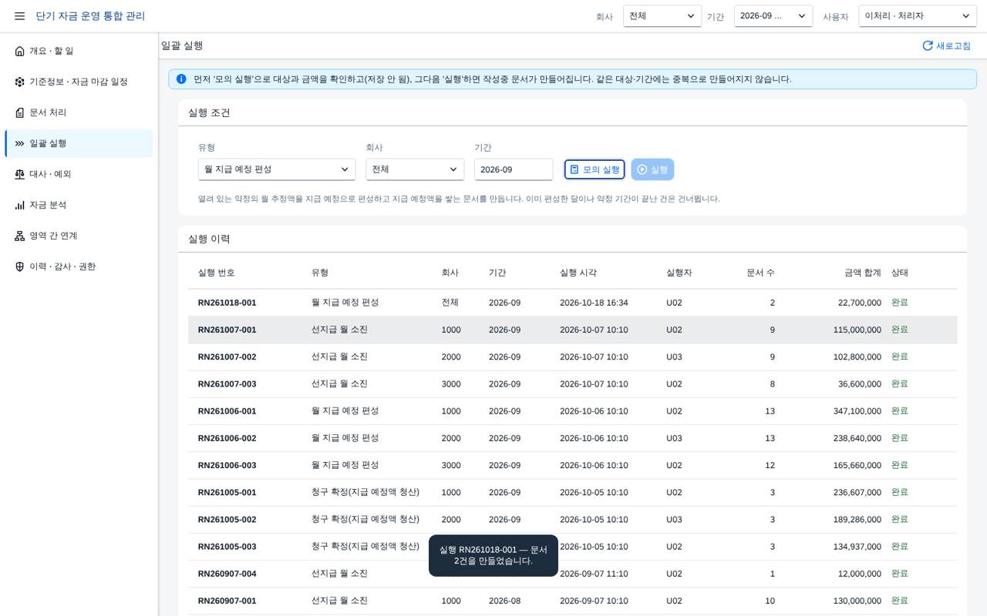Image resolution: width=987 pixels, height=616 pixels.
Task: Click the bar chart icon beside 자금 분석
Action: (19, 205)
